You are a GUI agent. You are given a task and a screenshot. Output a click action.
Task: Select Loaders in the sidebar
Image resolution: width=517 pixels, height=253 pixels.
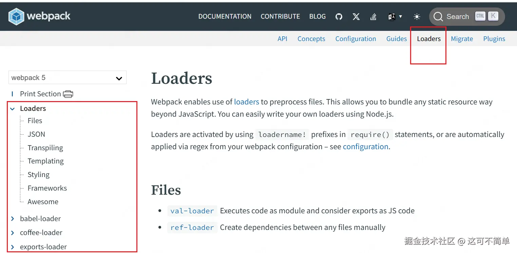(33, 109)
